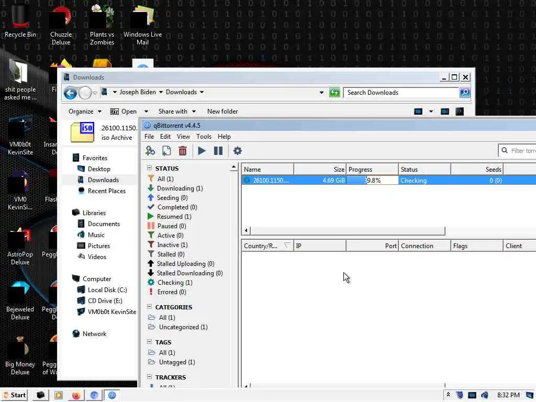Open the address bar history dropdown arrow
This screenshot has width=536, height=402.
321,92
